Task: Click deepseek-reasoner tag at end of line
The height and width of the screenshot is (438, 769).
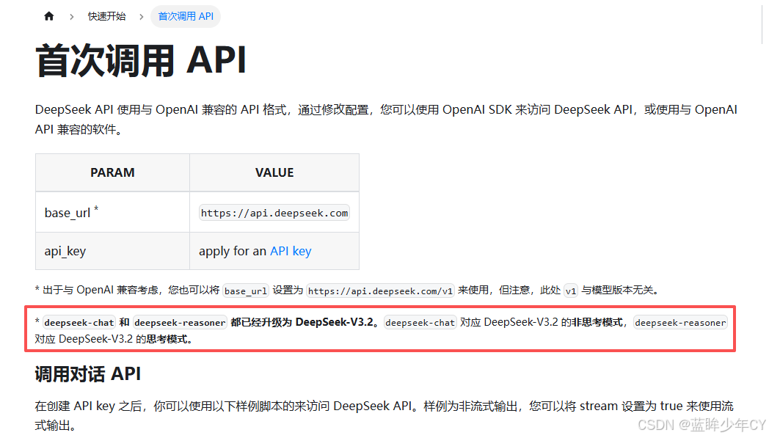Action: [x=680, y=323]
